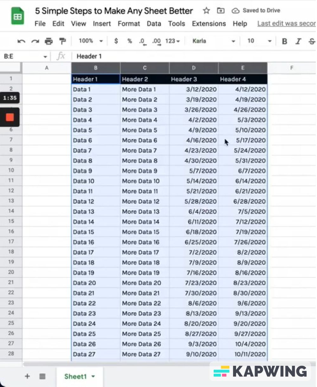Toggle italic formatting
This screenshot has width=317, height=387.
(298, 41)
